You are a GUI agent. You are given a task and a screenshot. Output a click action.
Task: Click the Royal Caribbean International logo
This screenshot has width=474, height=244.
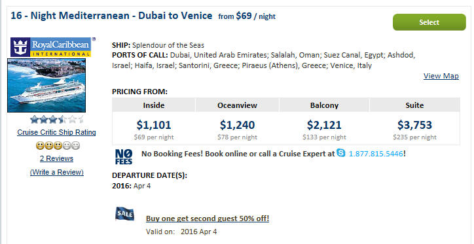(x=51, y=47)
